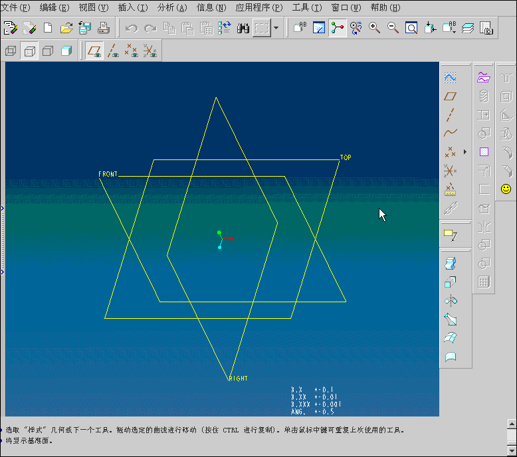This screenshot has height=457, width=517.
Task: Select the Coordinate System tool
Action: [450, 171]
